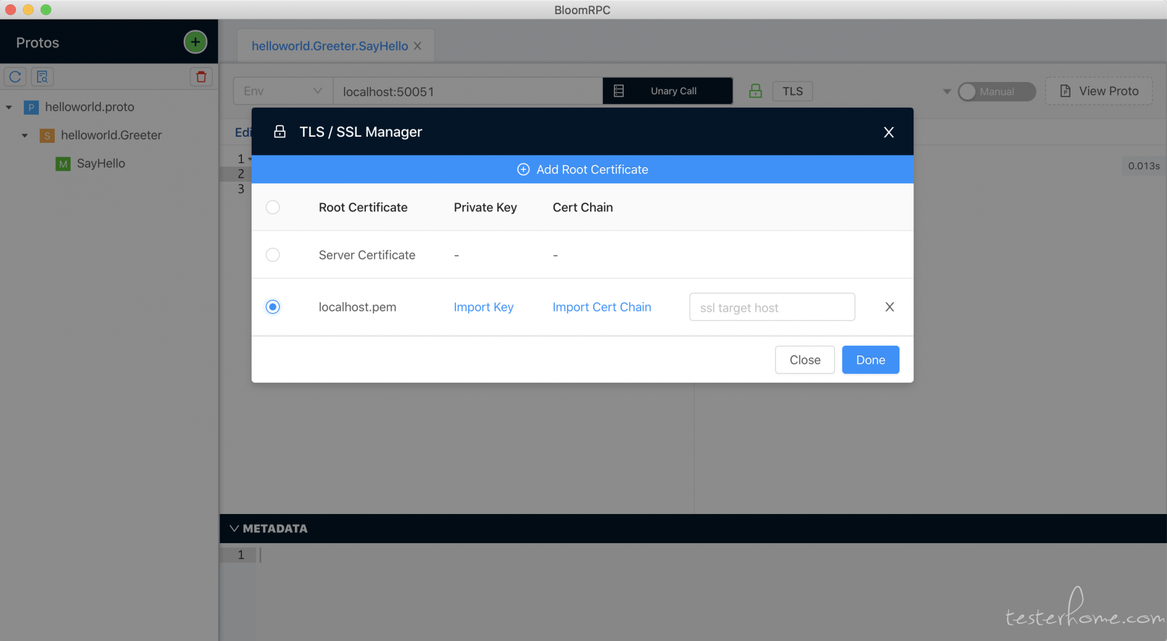
Task: Click Add Root Certificate bar
Action: [582, 170]
